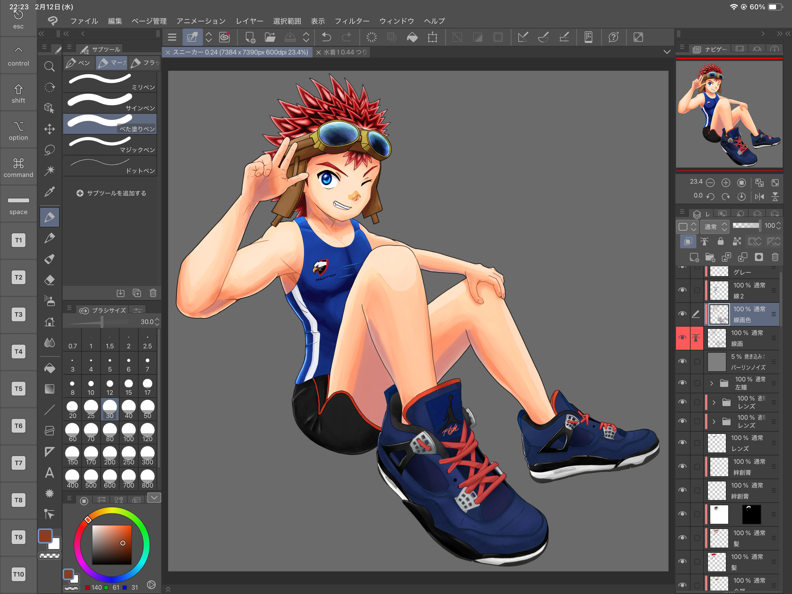Open the layer opacity 100 stepper
This screenshot has width=792, height=594.
point(778,225)
